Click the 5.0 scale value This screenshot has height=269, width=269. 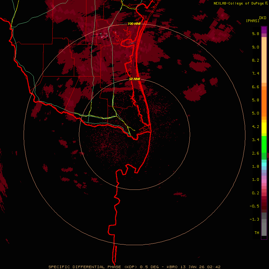click(x=256, y=113)
